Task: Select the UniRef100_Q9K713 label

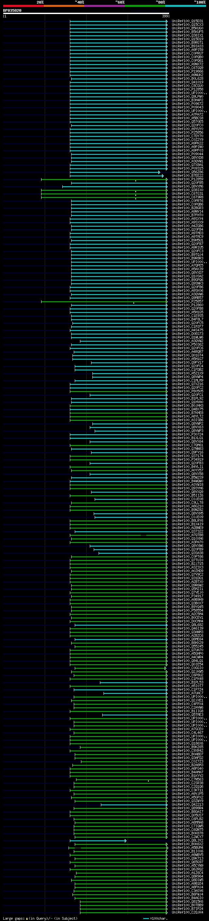Action: (x=187, y=858)
